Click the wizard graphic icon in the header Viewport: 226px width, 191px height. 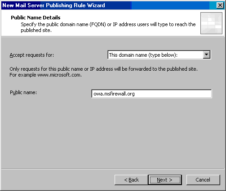click(x=211, y=23)
